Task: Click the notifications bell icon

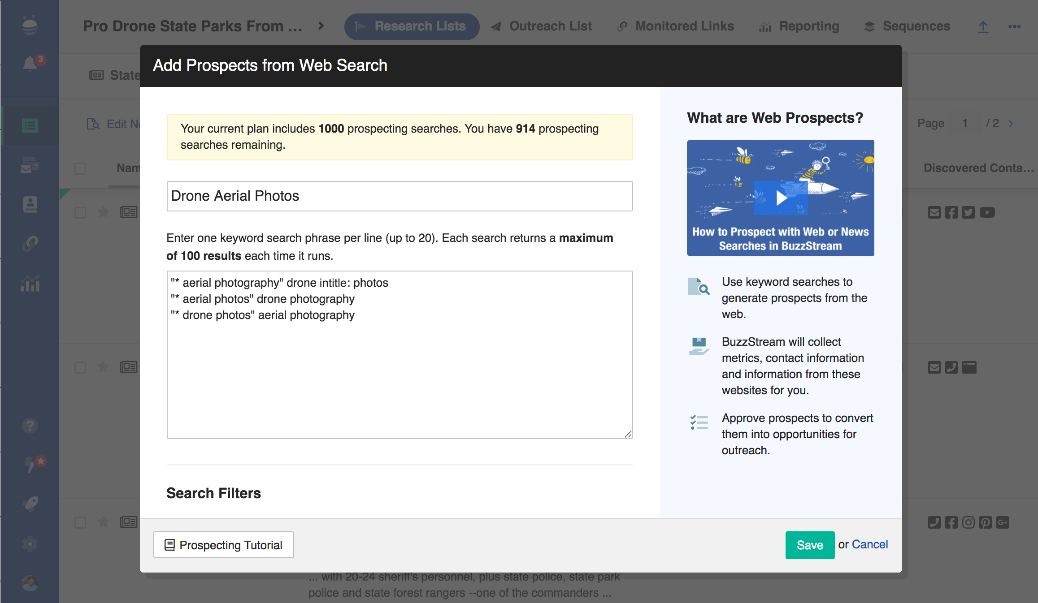Action: [x=30, y=64]
